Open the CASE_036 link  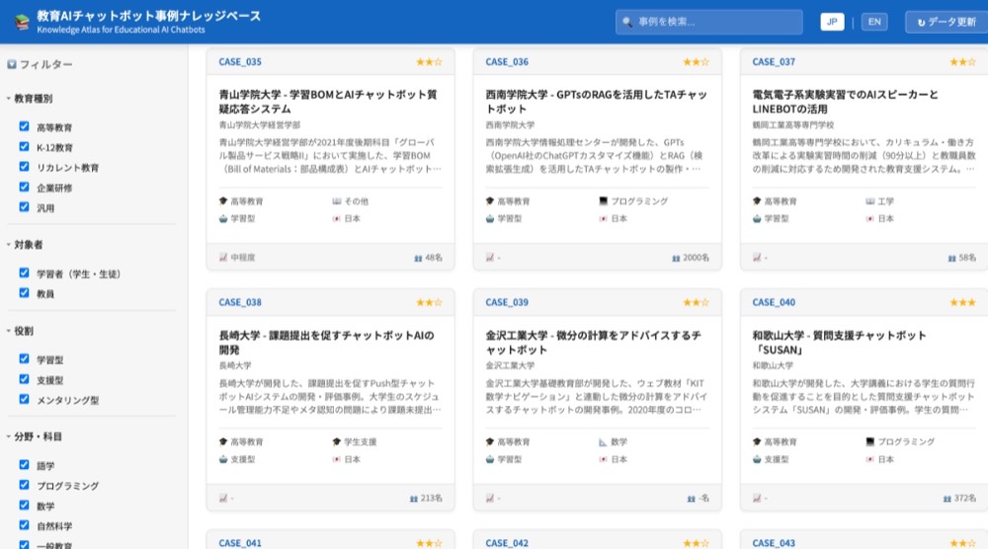pyautogui.click(x=507, y=61)
